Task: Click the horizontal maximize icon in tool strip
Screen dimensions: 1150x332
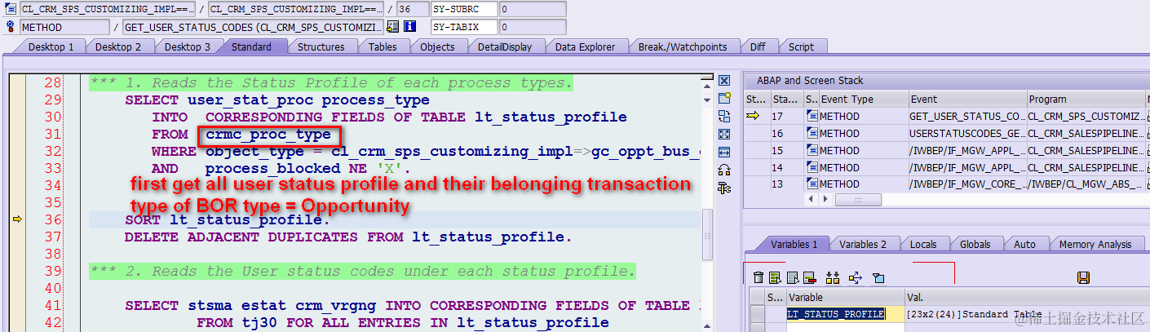Action: 723,152
